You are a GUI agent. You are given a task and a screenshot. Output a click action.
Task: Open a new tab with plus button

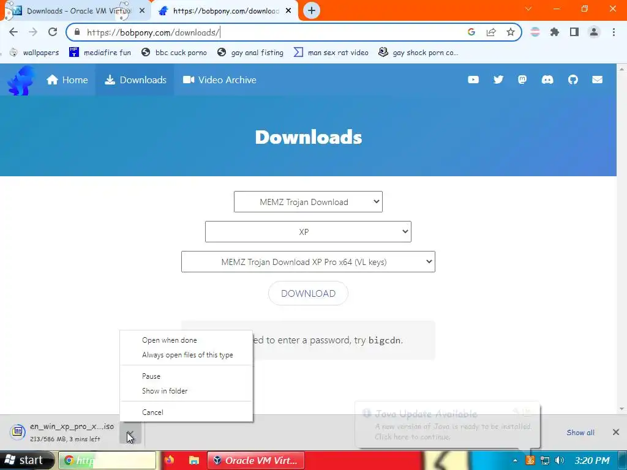[312, 10]
